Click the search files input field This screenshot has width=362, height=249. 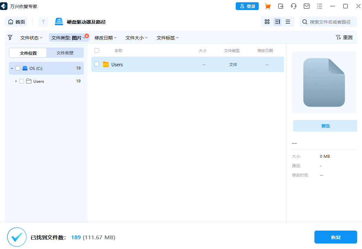click(328, 22)
